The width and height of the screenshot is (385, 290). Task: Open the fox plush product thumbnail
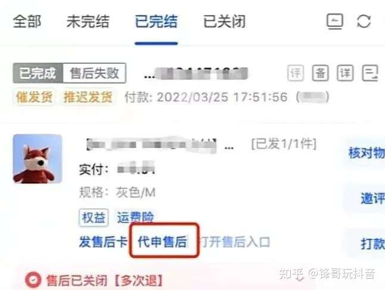click(x=38, y=159)
